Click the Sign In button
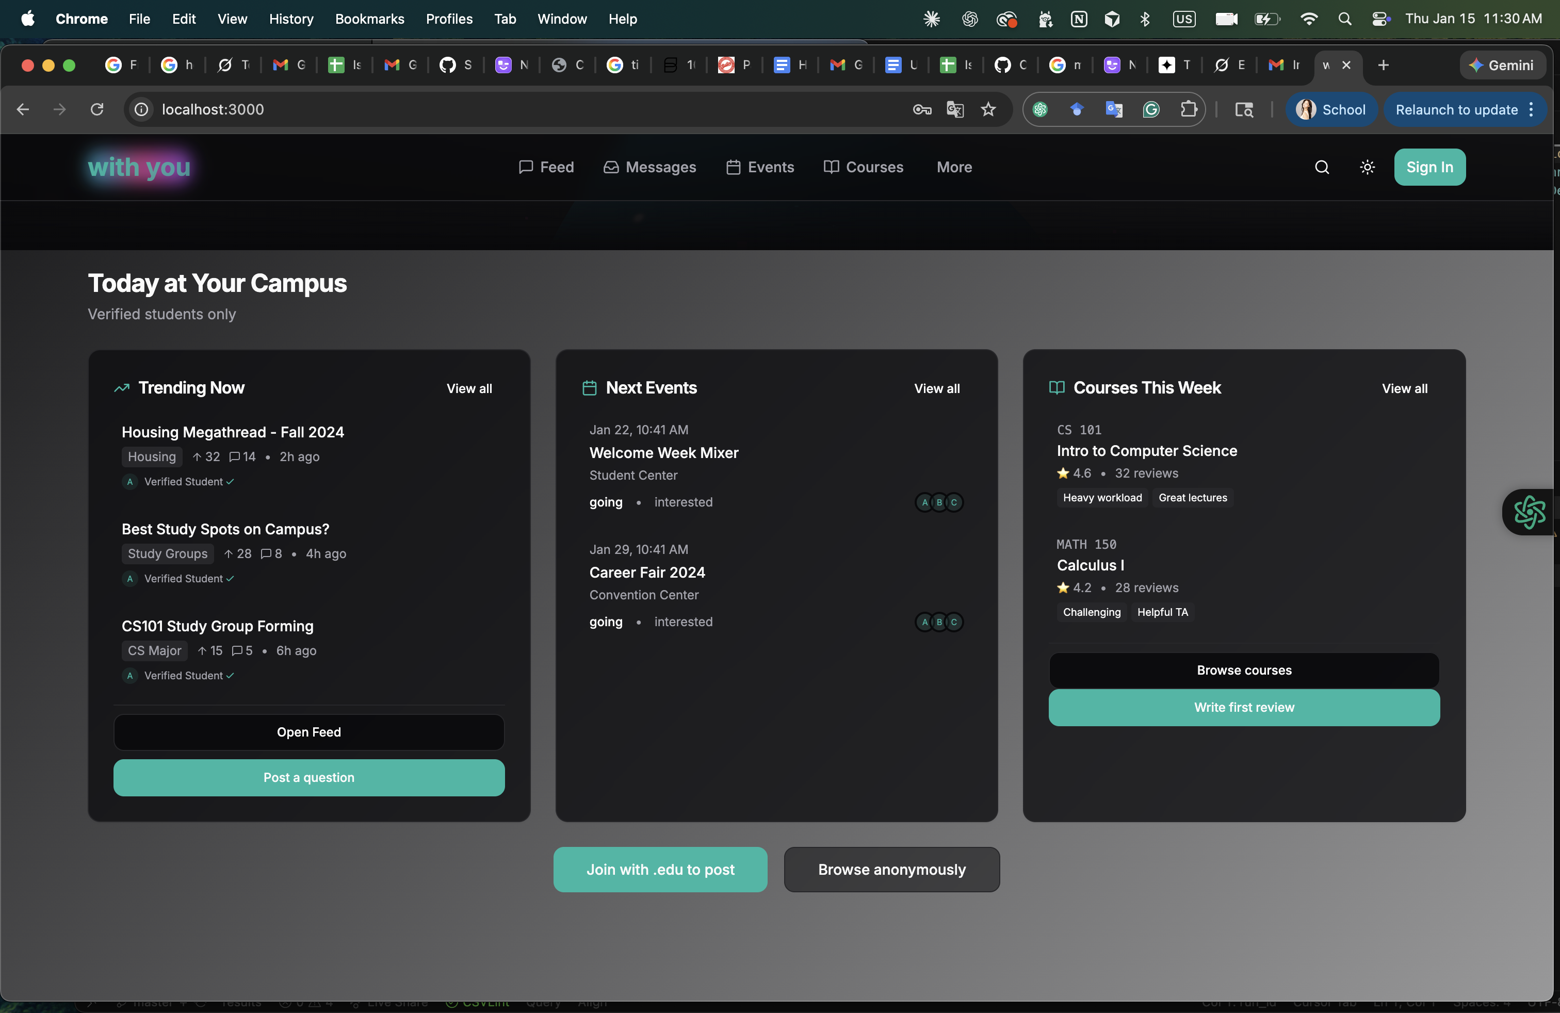 (1429, 167)
